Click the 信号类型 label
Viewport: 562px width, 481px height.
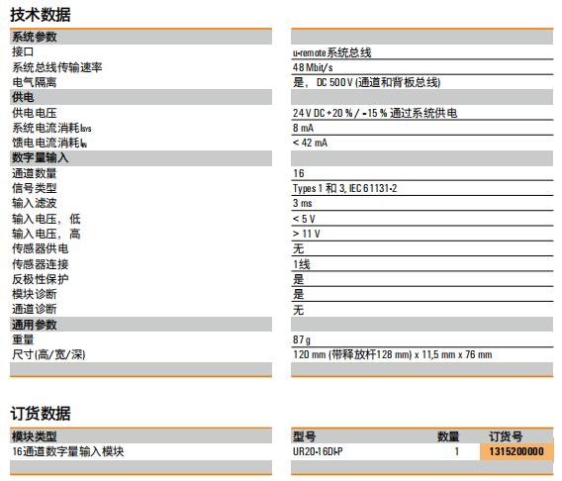click(35, 188)
